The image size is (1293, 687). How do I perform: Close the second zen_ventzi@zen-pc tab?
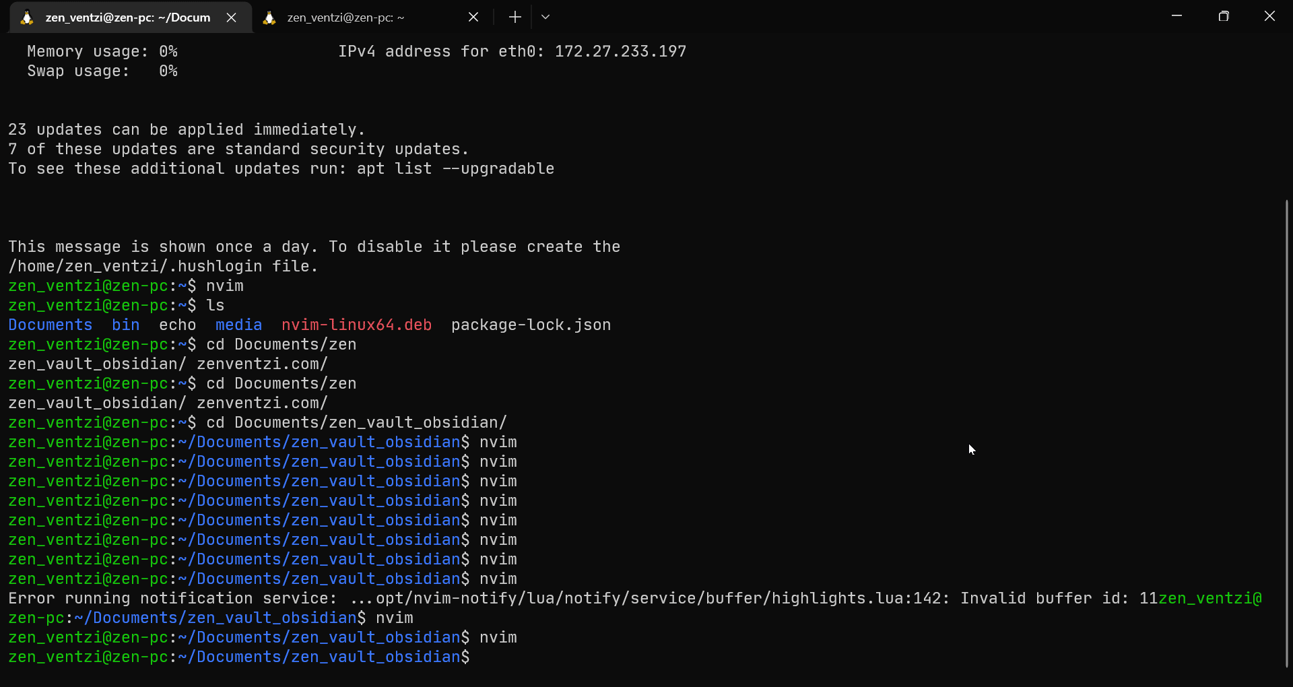(473, 17)
